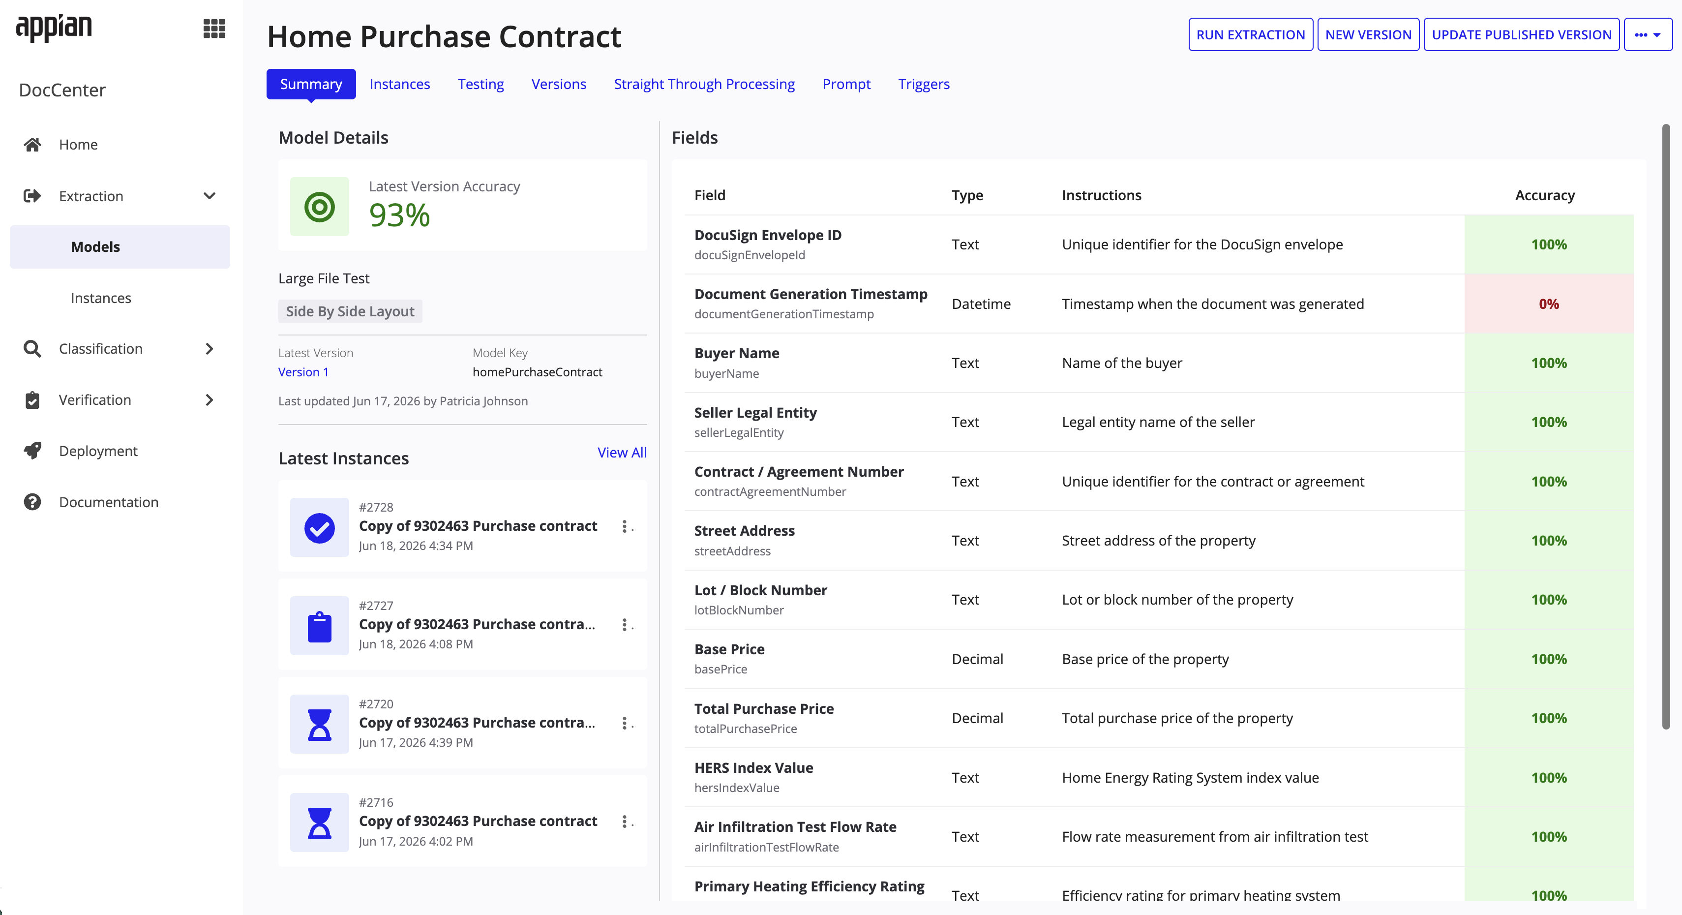
Task: Click the Home house icon
Action: (32, 144)
